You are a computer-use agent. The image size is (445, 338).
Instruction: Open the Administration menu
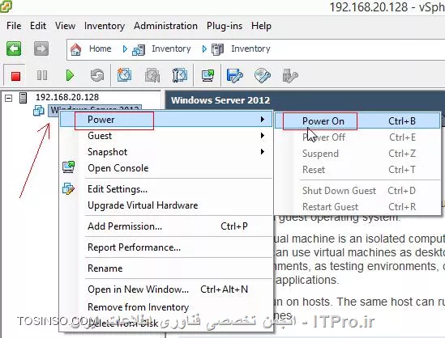tap(165, 26)
